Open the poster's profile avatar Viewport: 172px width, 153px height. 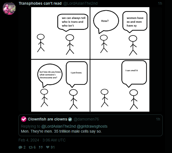9,9
